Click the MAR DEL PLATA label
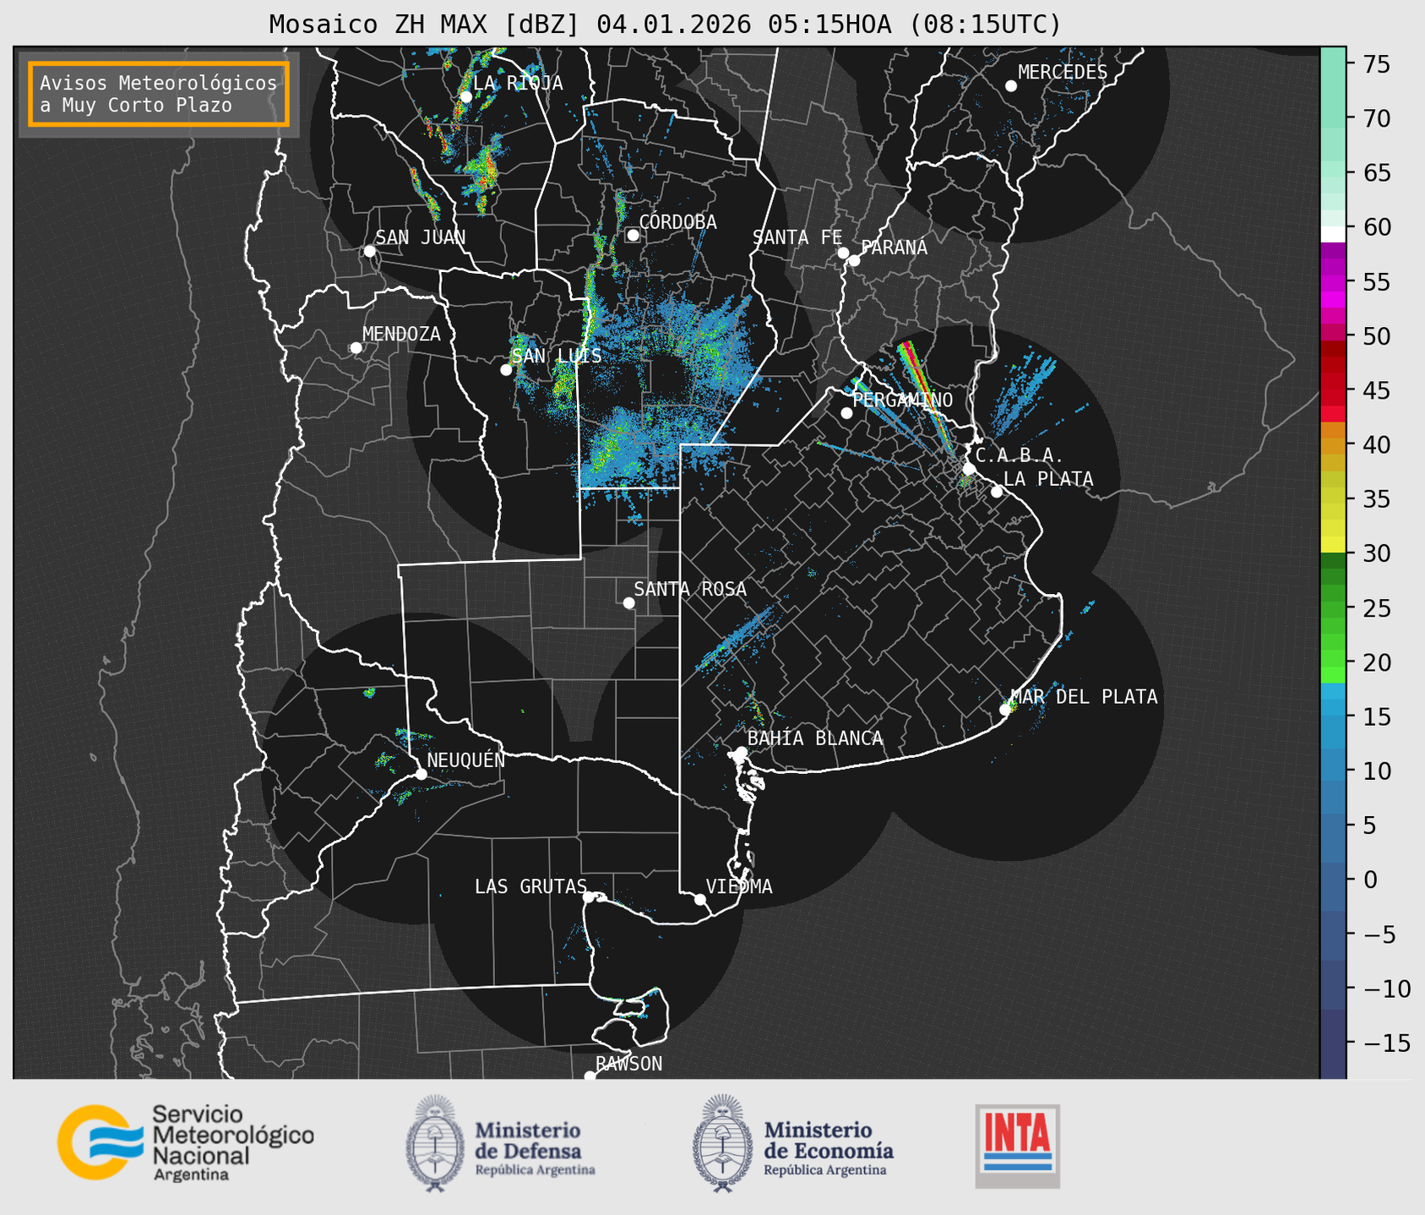This screenshot has width=1425, height=1215. pyautogui.click(x=1084, y=697)
